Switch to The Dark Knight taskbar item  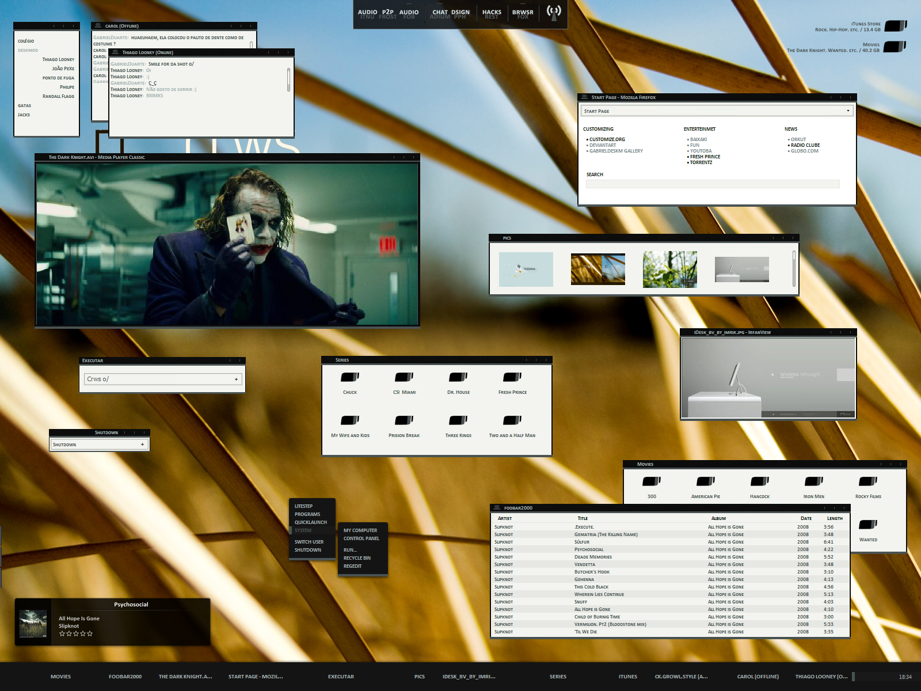185,677
